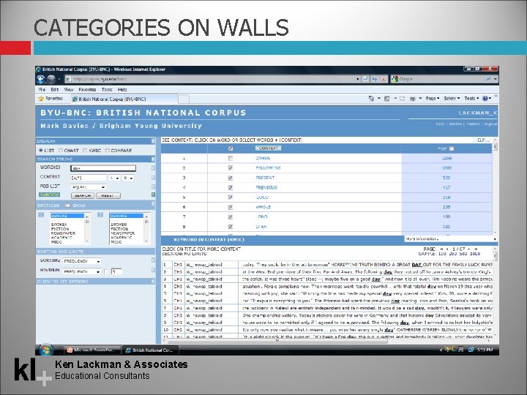This screenshot has width=527, height=395.
Task: Open help icon on SECTIONS header
Action: click(153, 205)
